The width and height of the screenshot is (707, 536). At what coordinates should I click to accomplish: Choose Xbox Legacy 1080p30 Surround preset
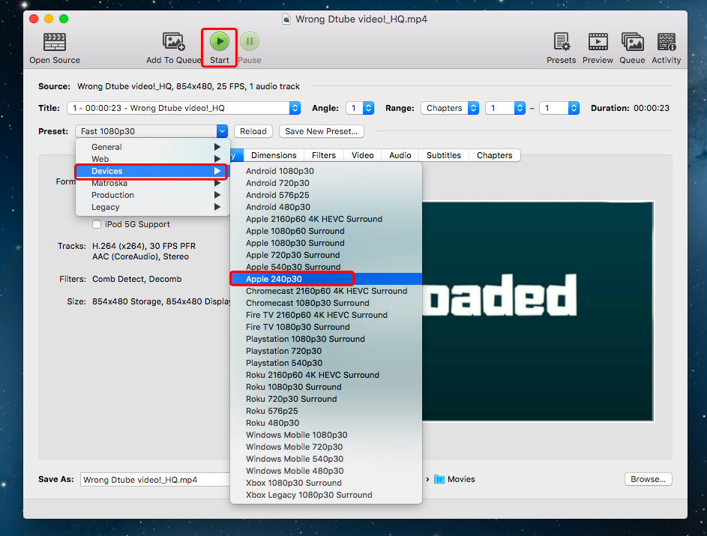point(326,495)
